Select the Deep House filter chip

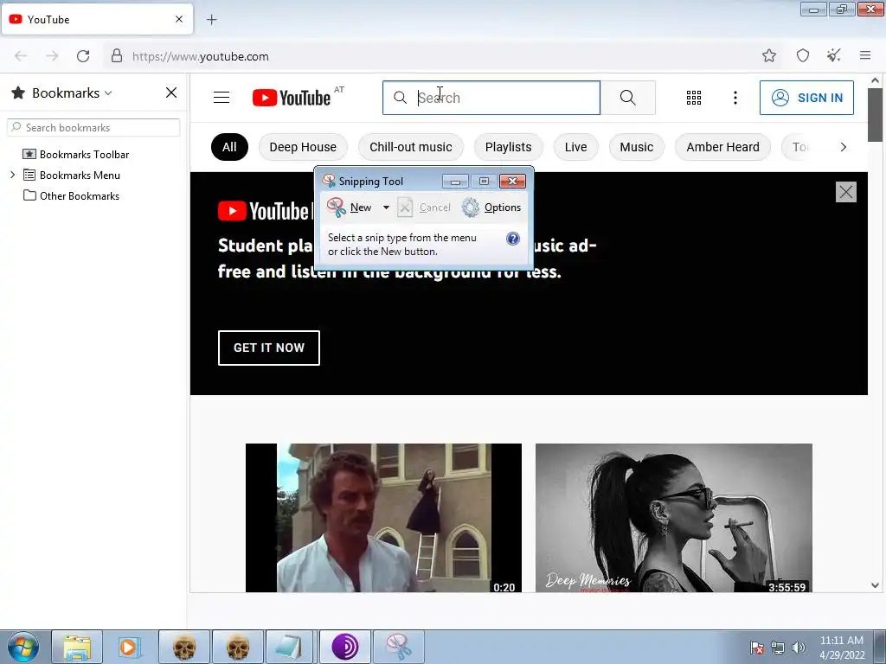[x=303, y=147]
